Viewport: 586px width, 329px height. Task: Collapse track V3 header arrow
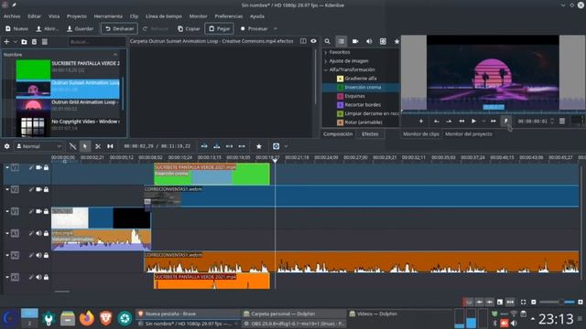(x=7, y=168)
